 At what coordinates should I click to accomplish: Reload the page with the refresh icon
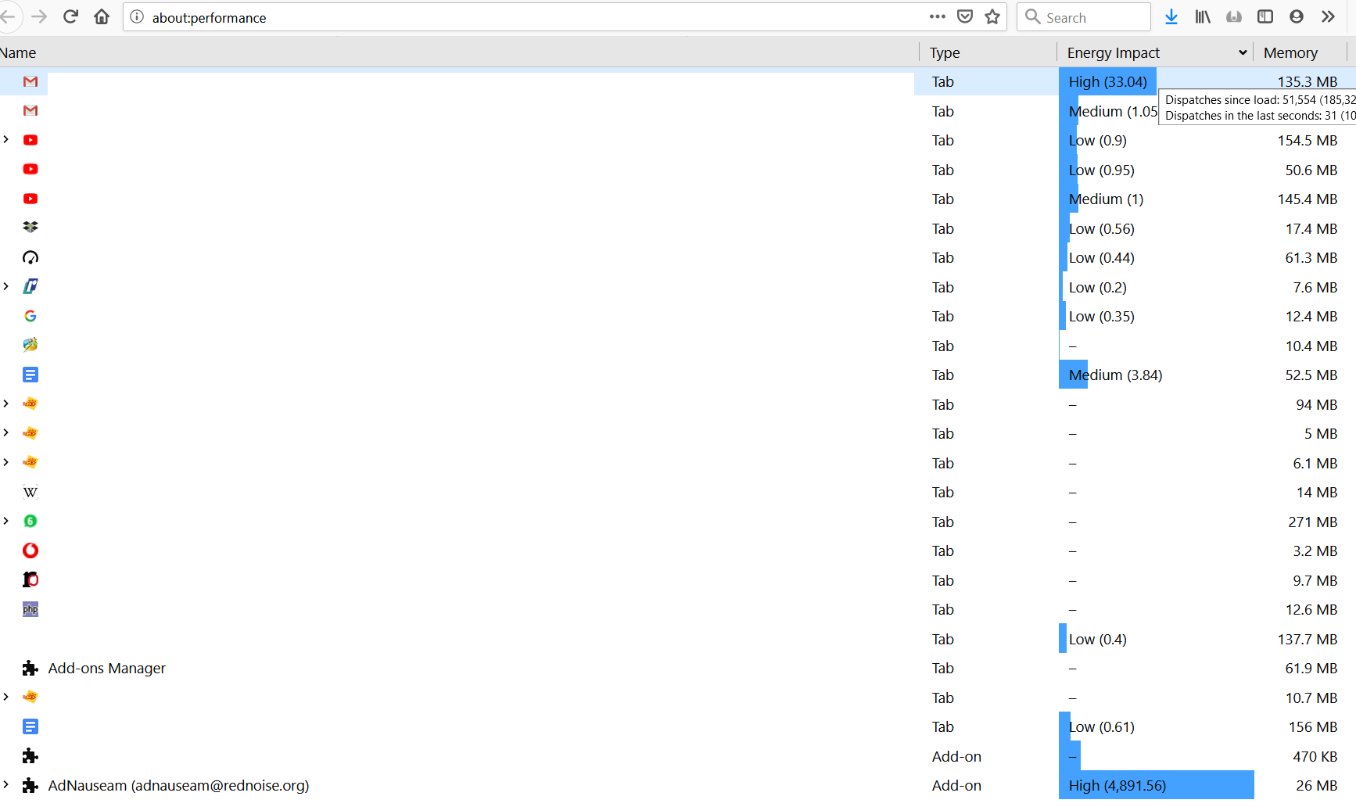click(x=70, y=16)
